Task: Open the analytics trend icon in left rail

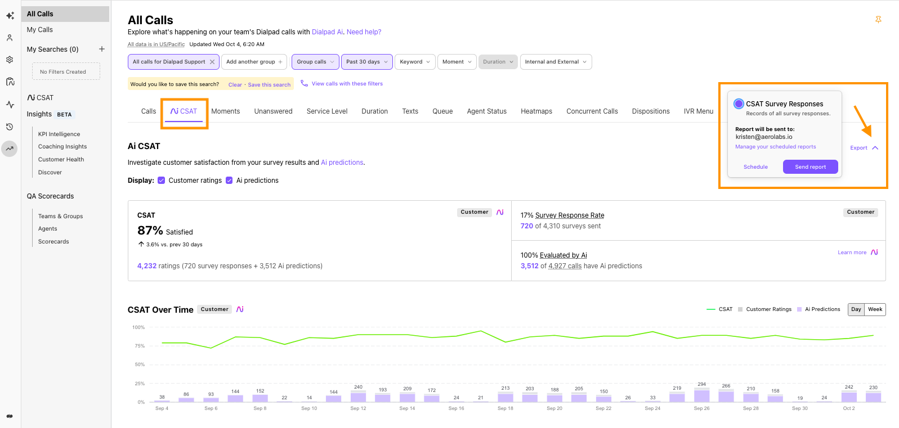Action: point(10,148)
